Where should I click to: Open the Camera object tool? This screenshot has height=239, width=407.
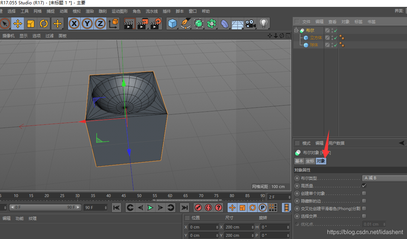click(x=250, y=24)
